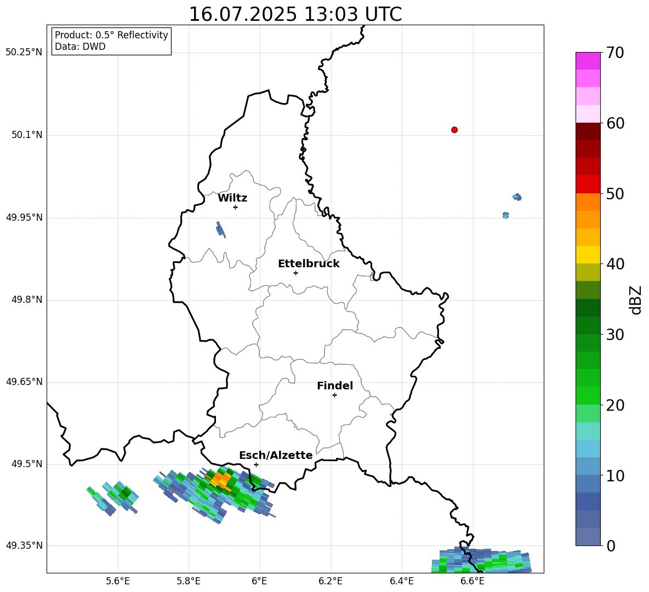Click the title 16.07.2025 13:03 UTC
The height and width of the screenshot is (592, 649).
coord(295,14)
